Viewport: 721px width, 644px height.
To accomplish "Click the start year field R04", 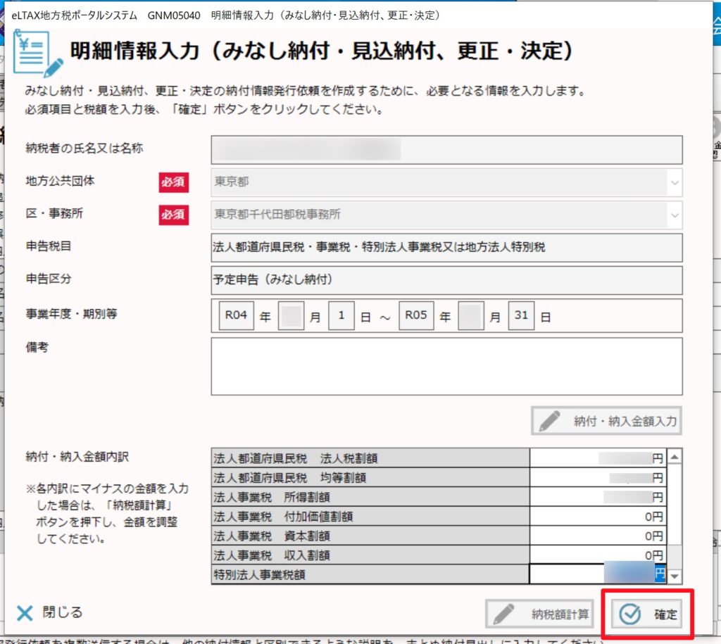I will 236,316.
